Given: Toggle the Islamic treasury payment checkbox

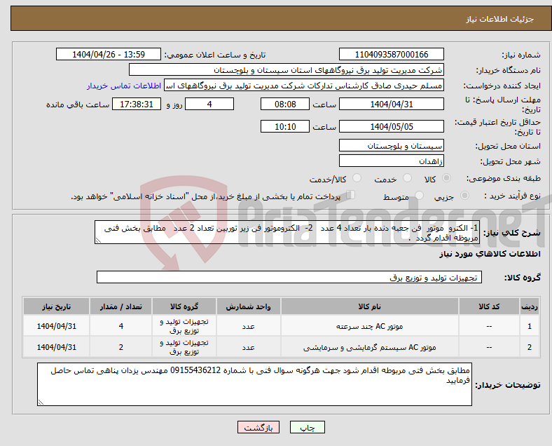Looking at the screenshot, I should tap(350, 195).
